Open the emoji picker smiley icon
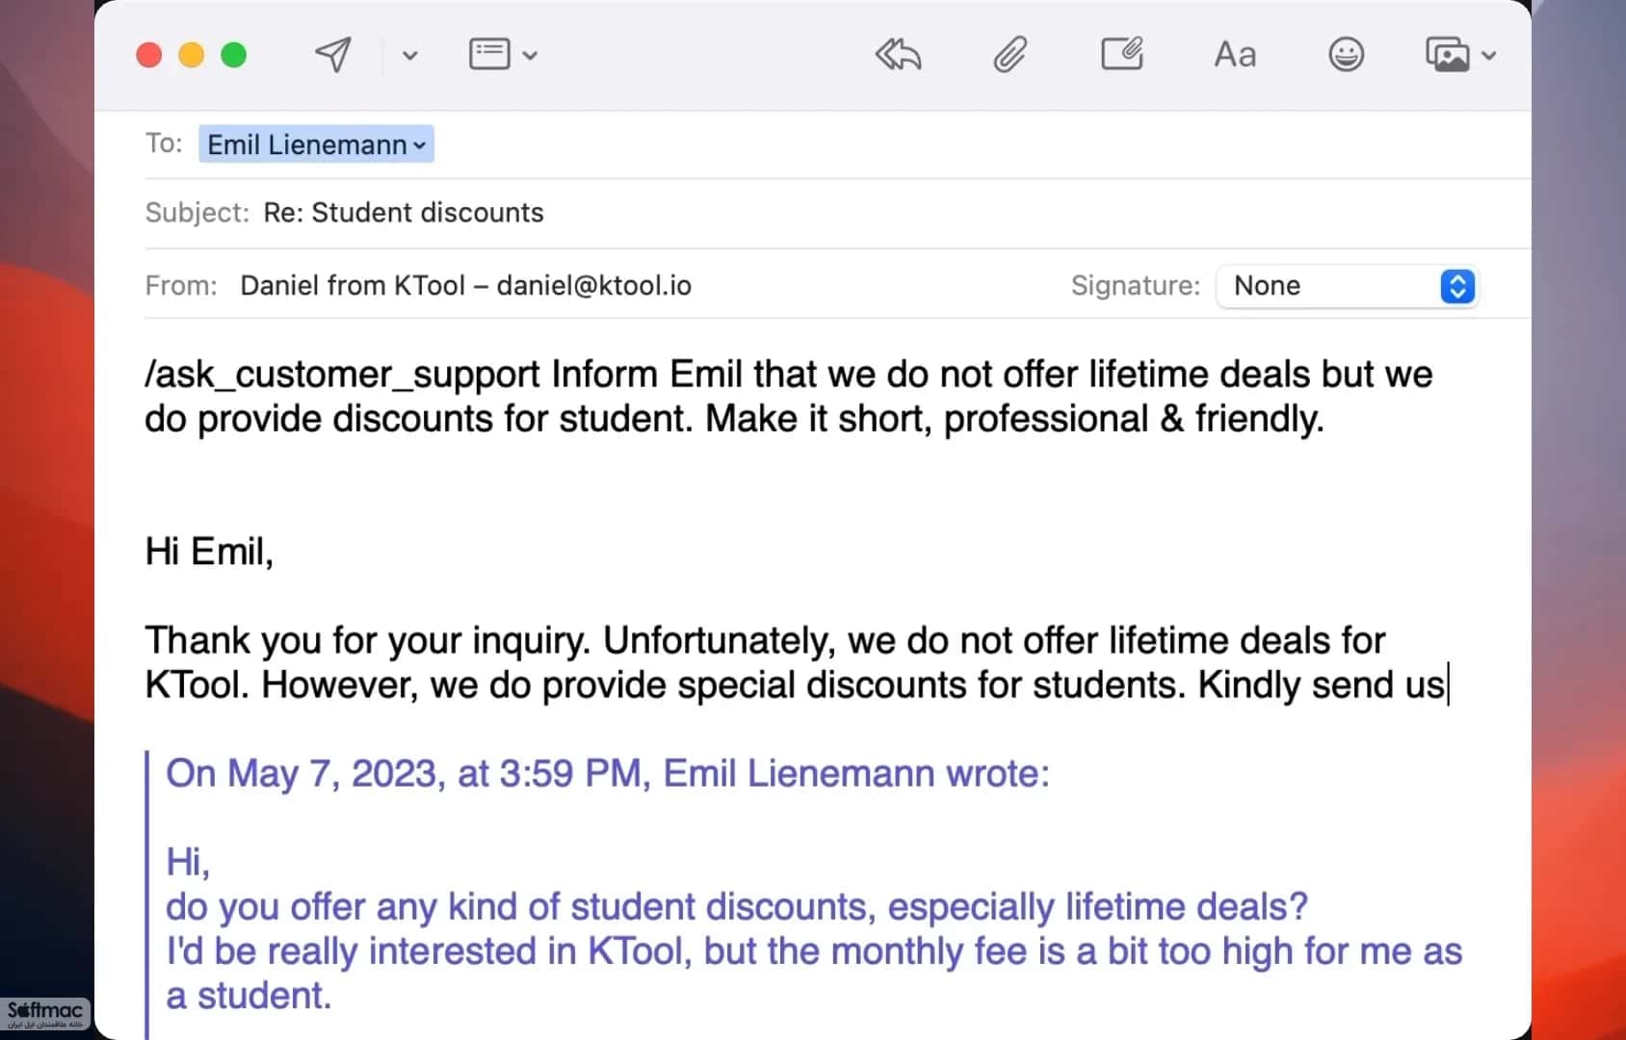This screenshot has height=1040, width=1626. [1346, 54]
